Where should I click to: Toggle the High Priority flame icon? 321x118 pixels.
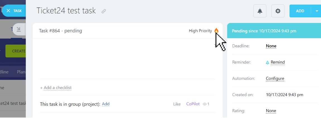(x=216, y=30)
